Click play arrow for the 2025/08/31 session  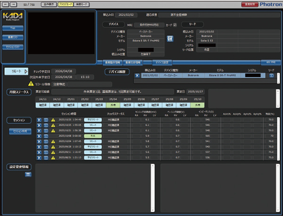pyautogui.click(x=40, y=157)
